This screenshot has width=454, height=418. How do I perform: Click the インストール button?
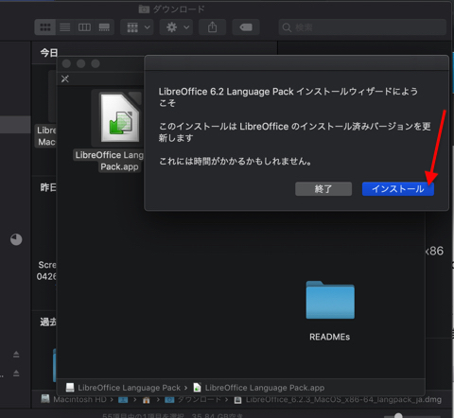pyautogui.click(x=398, y=189)
